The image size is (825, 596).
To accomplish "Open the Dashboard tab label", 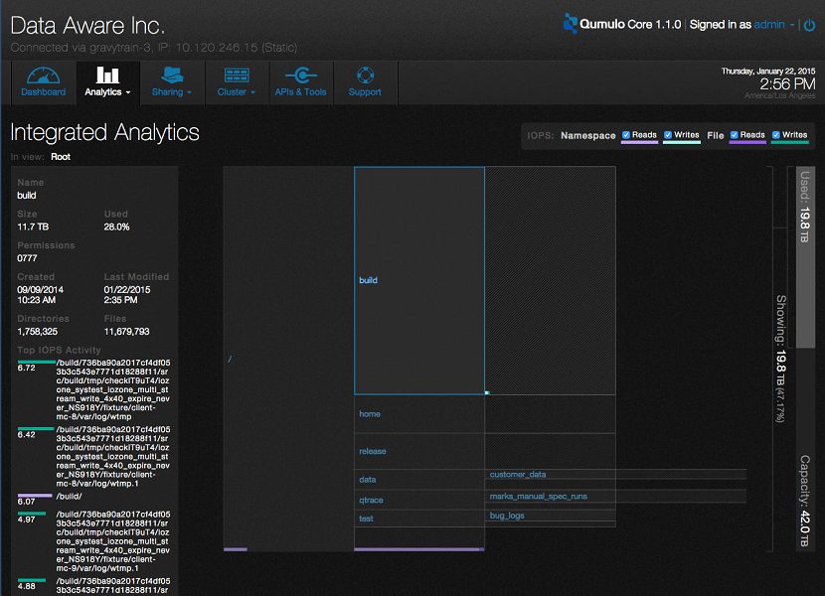I will coord(43,92).
